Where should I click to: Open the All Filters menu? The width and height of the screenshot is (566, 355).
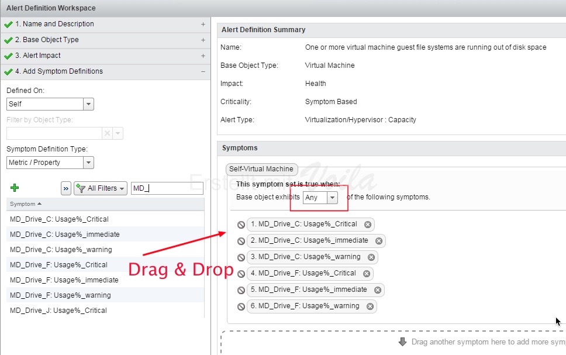(x=100, y=188)
